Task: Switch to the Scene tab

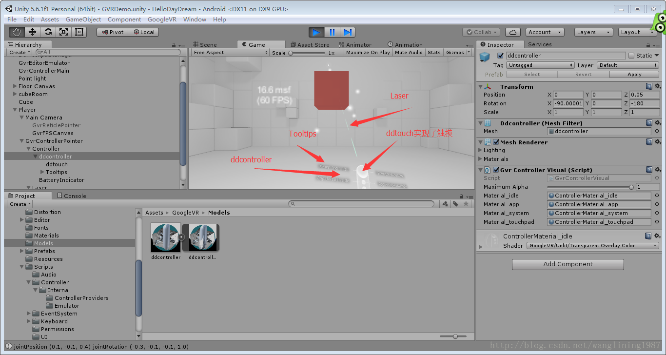Action: coord(205,44)
